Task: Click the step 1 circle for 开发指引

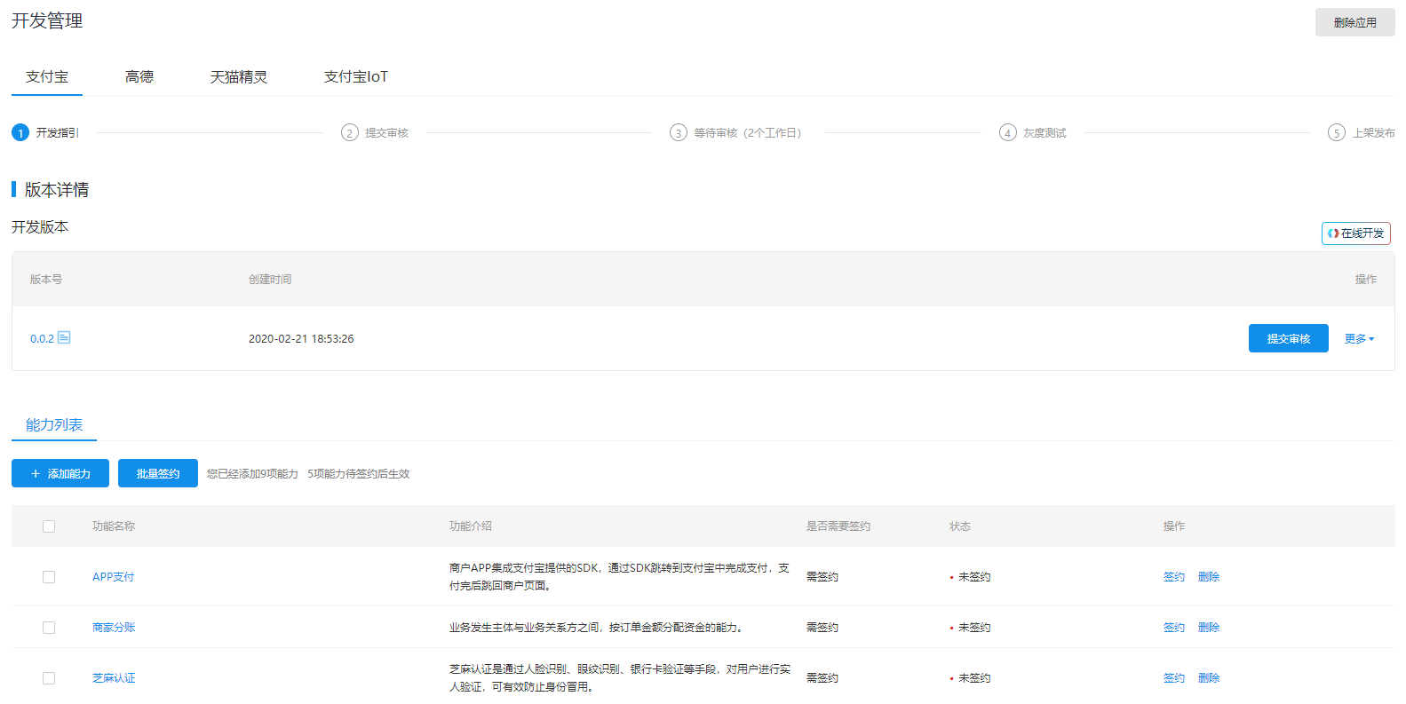Action: (20, 132)
